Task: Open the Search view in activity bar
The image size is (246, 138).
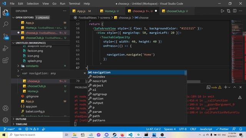Action: [x=5, y=24]
